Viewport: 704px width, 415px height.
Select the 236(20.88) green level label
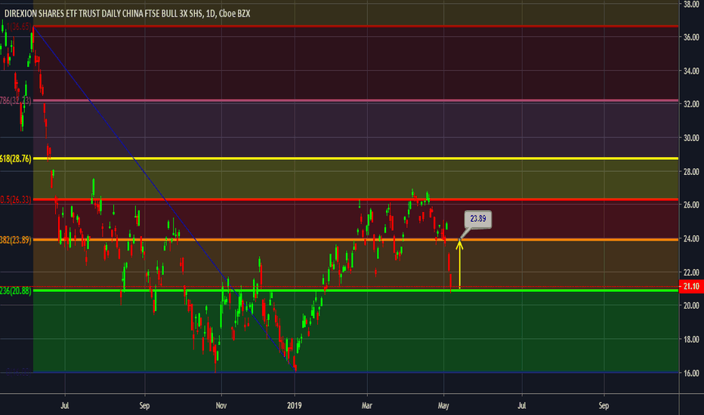pos(16,290)
